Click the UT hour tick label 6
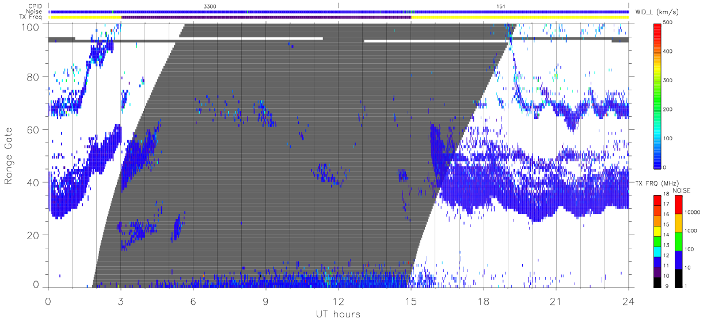The width and height of the screenshot is (707, 326). tap(193, 301)
